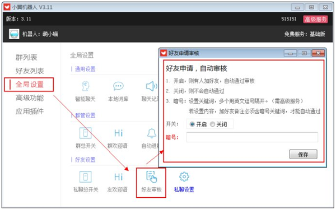This screenshot has width=336, height=209.
Task: Minimize the 好友申请审核 dialog
Action: [x=290, y=53]
